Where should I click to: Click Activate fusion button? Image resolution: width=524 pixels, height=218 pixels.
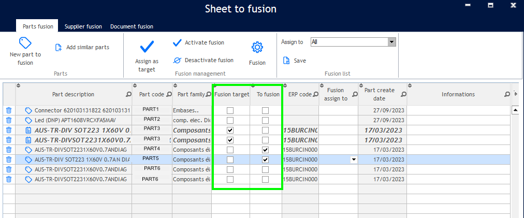pyautogui.click(x=198, y=42)
